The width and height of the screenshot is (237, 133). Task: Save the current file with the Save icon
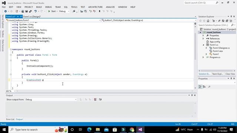click(x=26, y=11)
